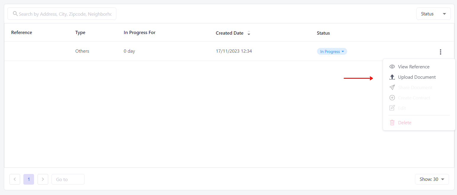Click the Go to page input
This screenshot has width=457, height=195.
point(68,179)
